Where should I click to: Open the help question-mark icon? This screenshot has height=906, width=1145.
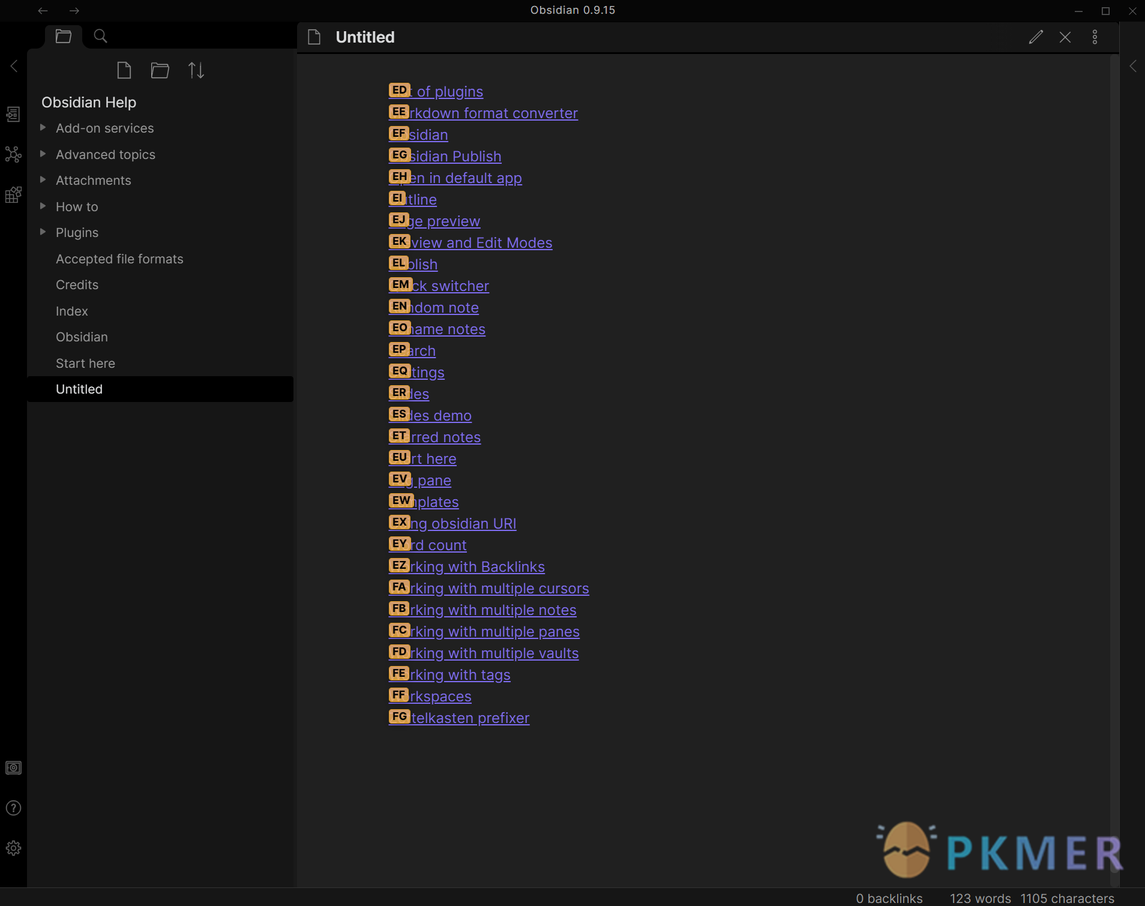[13, 808]
